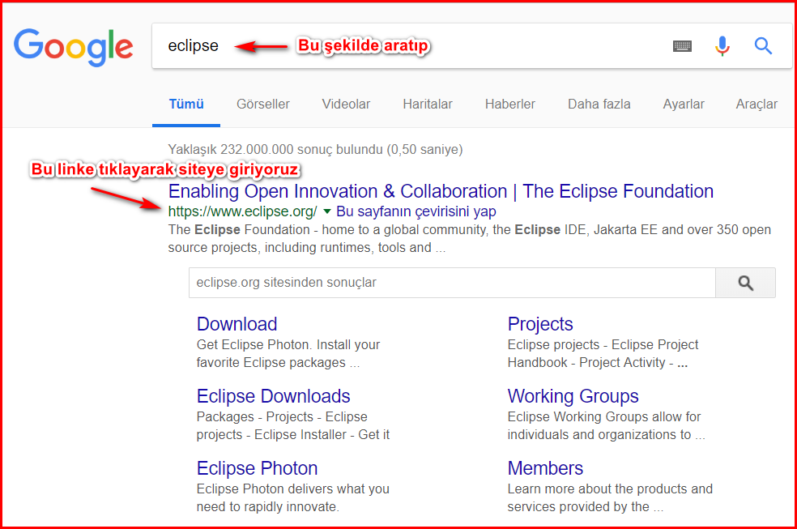This screenshot has width=797, height=529.
Task: Click the Google logo
Action: pyautogui.click(x=73, y=47)
